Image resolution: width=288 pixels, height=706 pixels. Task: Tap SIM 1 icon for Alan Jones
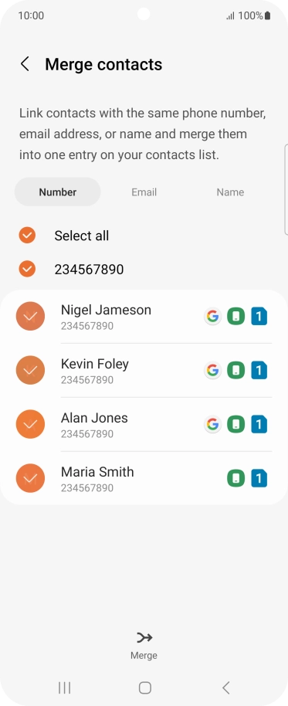tap(259, 425)
